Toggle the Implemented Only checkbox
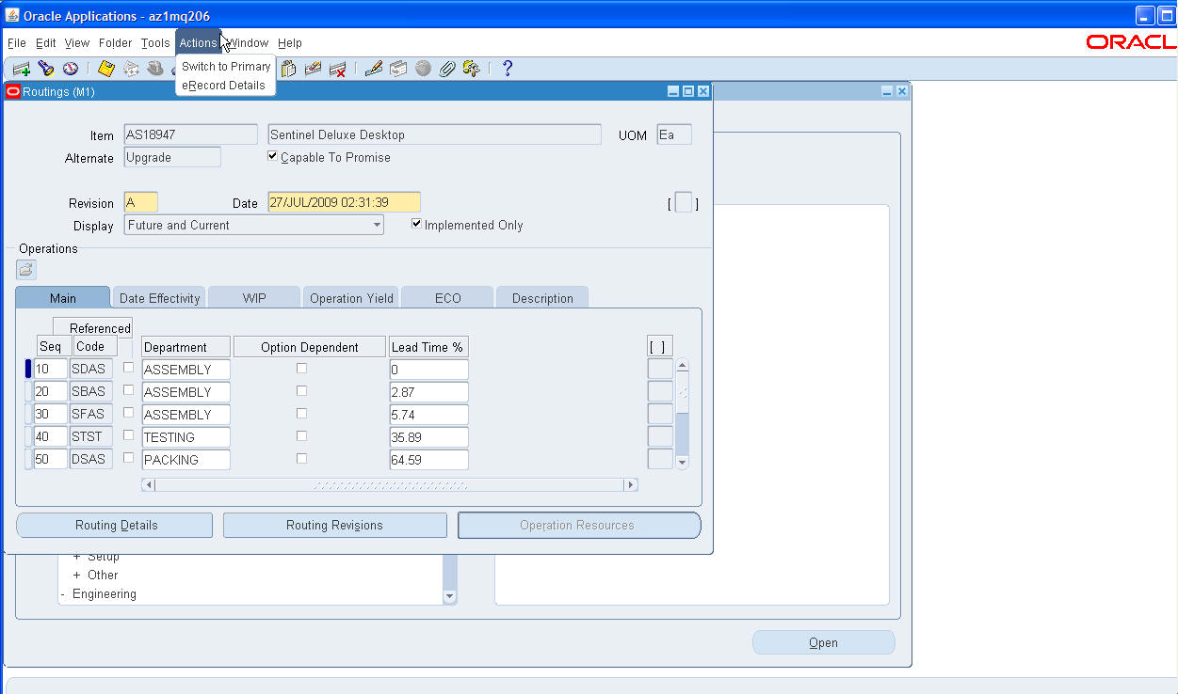 click(x=417, y=224)
